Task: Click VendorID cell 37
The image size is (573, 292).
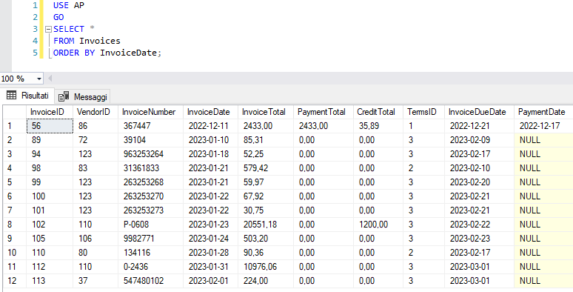Action: click(95, 281)
